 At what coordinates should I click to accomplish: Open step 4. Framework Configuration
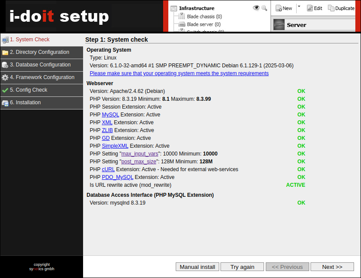point(42,77)
